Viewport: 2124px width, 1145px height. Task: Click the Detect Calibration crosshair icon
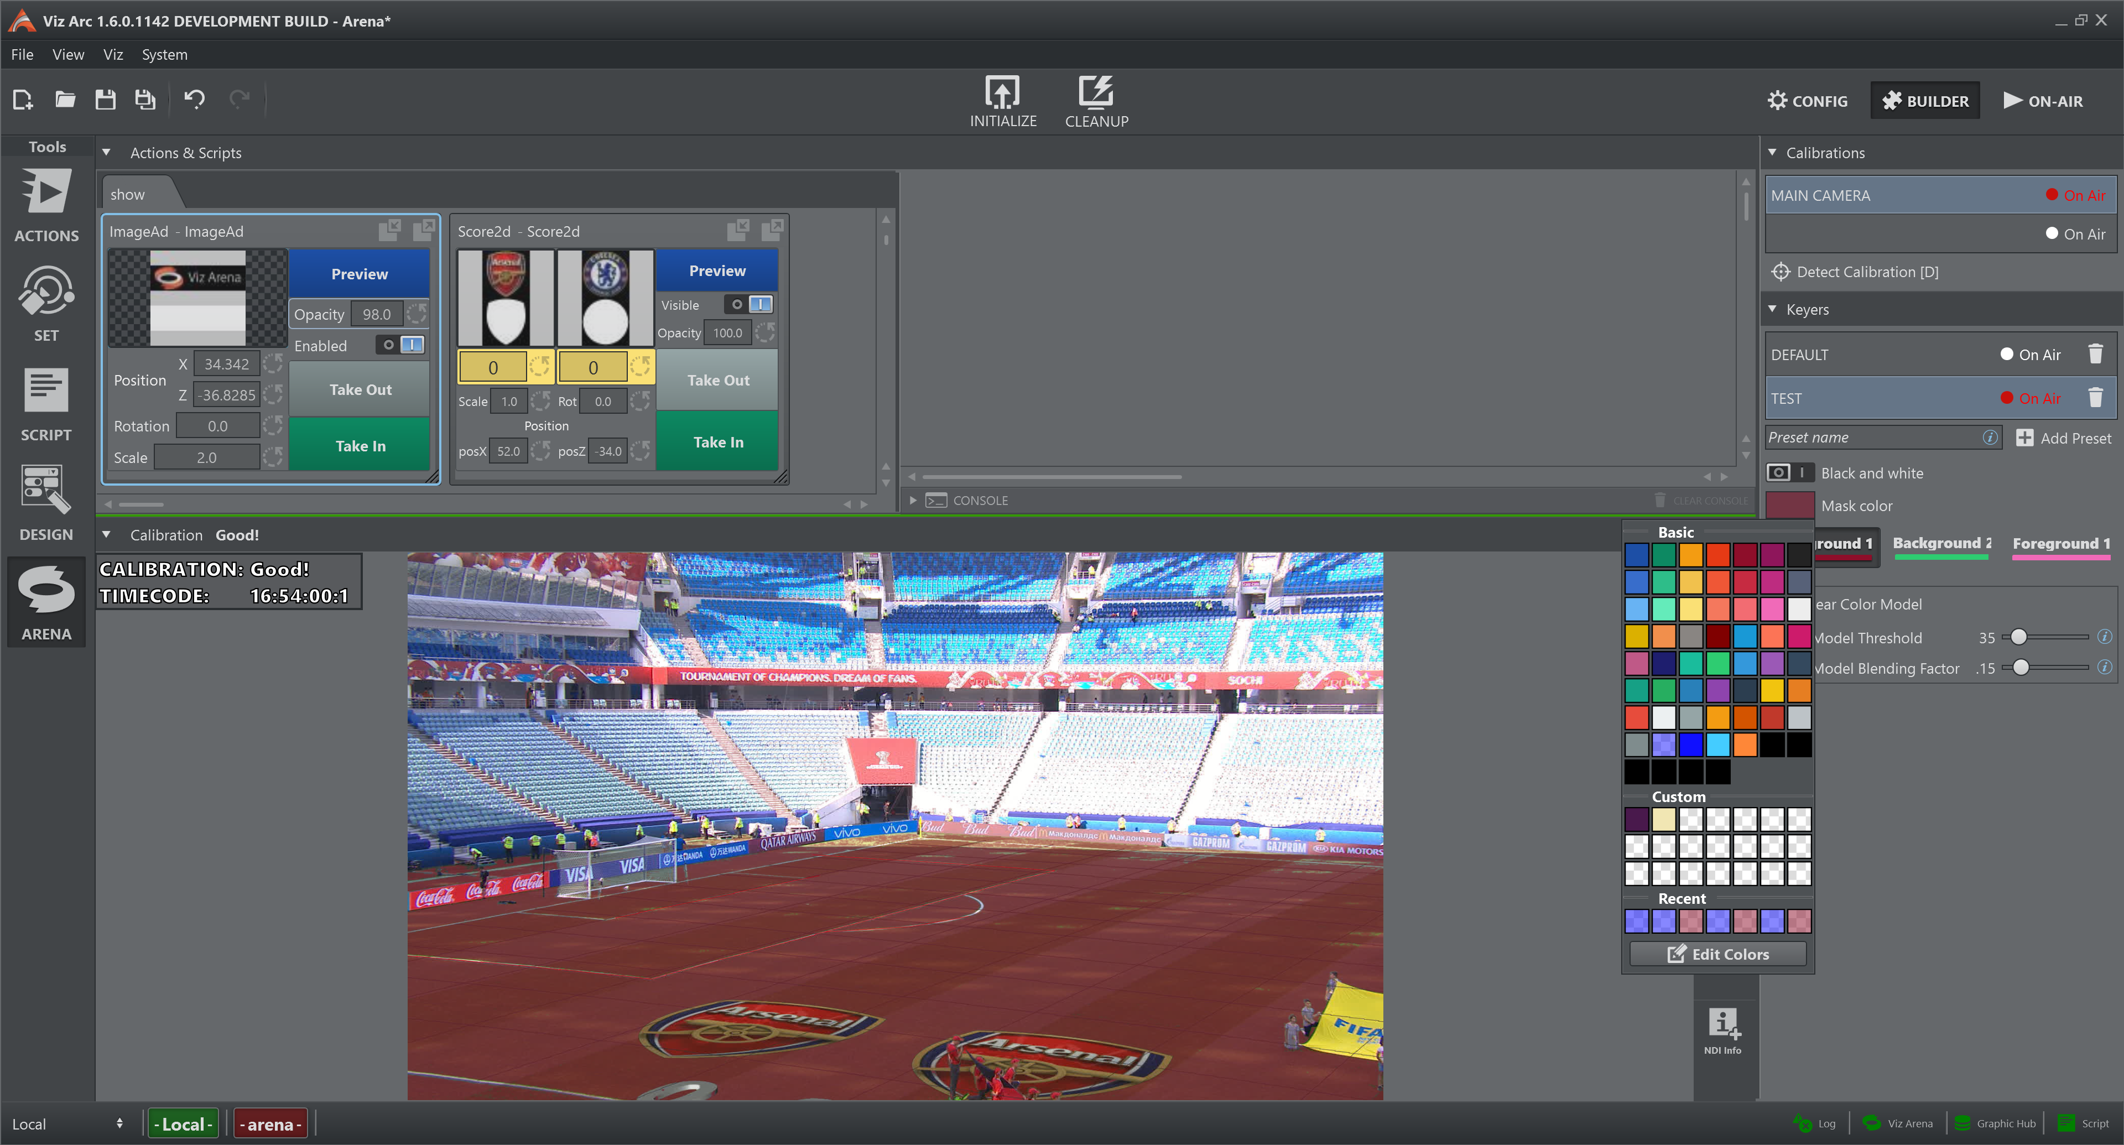tap(1780, 272)
